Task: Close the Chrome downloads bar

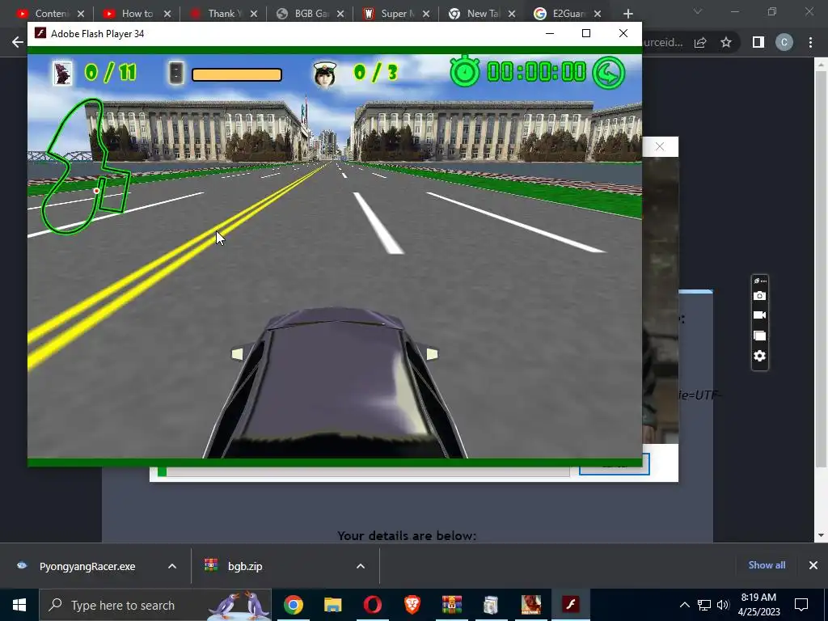Action: point(813,565)
